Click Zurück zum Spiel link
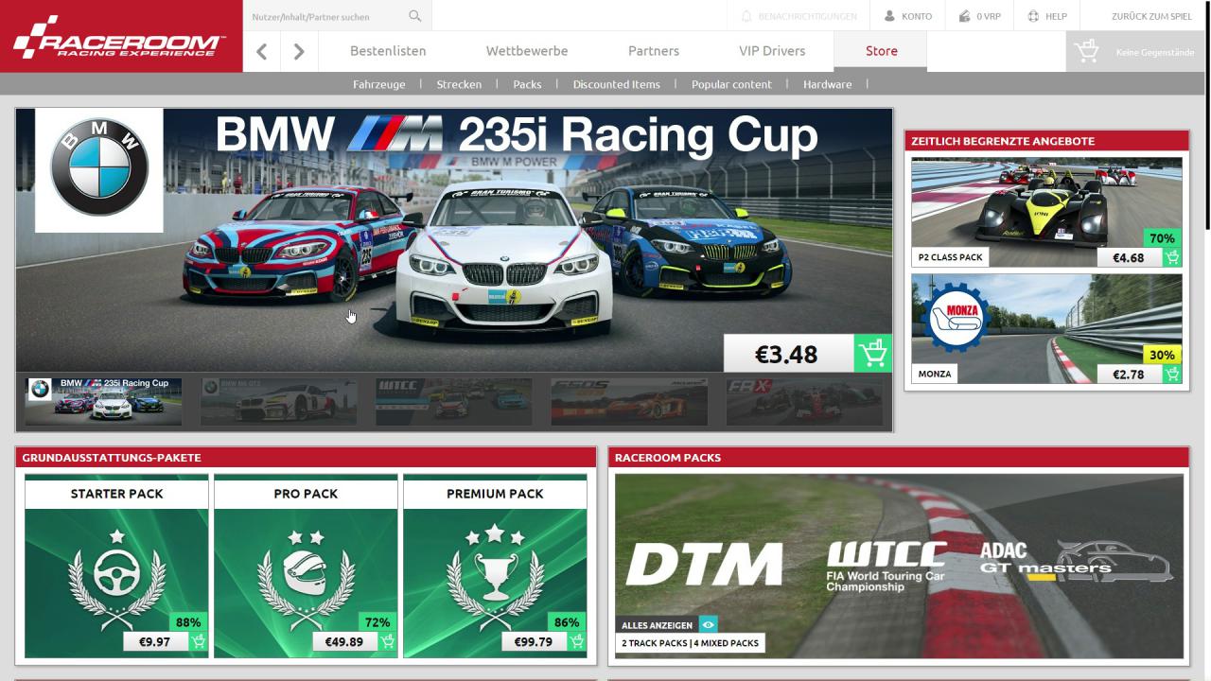Screen dimensions: 1211x681 [1151, 16]
